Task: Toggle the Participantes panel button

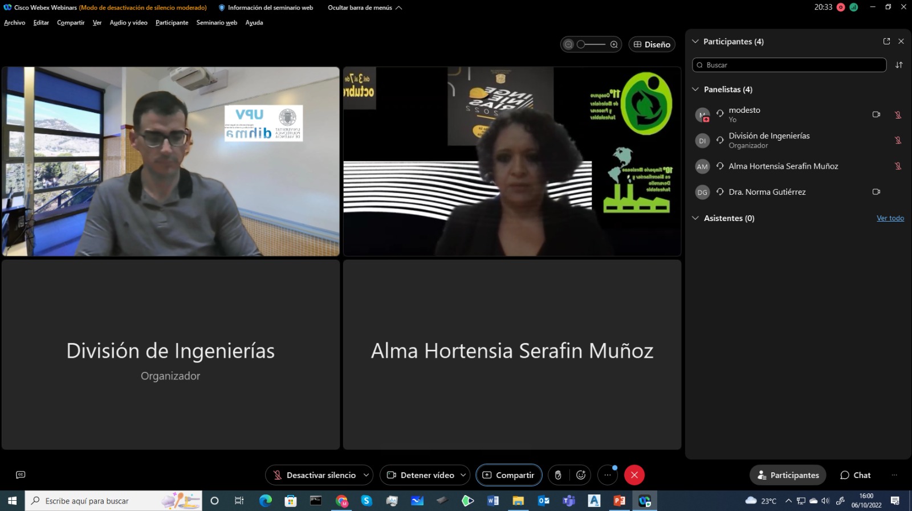Action: pyautogui.click(x=788, y=475)
